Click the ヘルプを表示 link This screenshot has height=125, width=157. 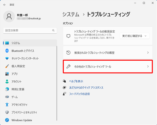tap(76, 81)
